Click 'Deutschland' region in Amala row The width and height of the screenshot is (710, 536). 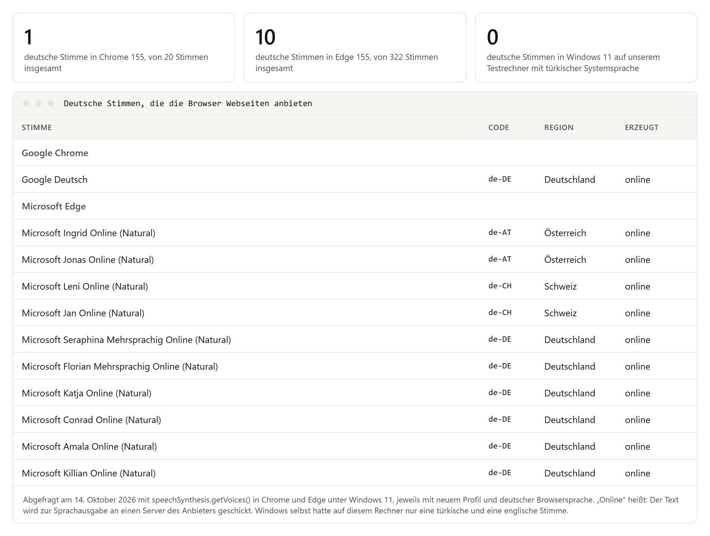pyautogui.click(x=569, y=446)
